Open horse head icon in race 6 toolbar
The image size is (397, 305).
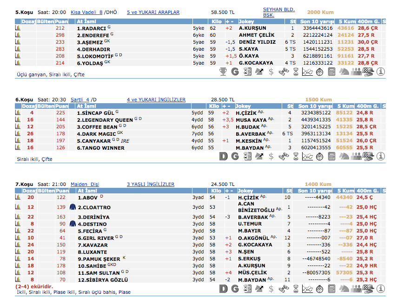click(x=344, y=157)
